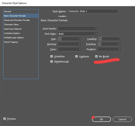Step the Size spinner arrows
The height and width of the screenshot is (126, 135).
[60, 39]
